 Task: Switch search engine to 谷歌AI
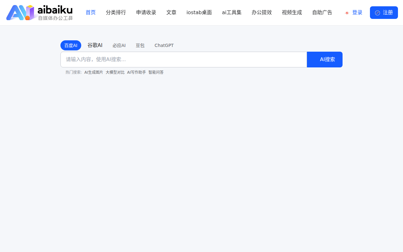coord(95,45)
